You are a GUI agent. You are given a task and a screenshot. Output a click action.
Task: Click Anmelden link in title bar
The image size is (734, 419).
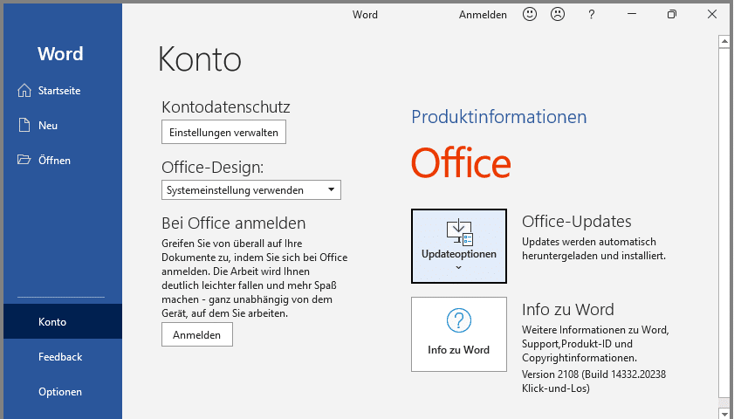pos(483,14)
